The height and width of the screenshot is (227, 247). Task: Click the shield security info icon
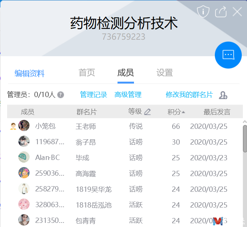[x=203, y=12]
